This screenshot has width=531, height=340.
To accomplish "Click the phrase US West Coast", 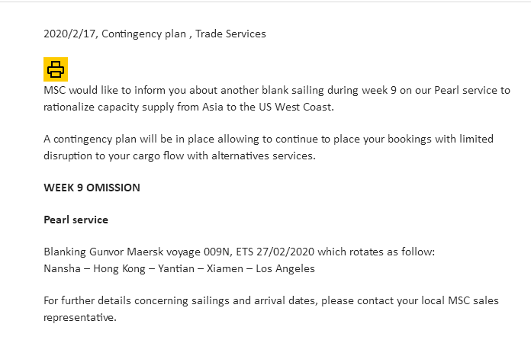I will point(295,107).
